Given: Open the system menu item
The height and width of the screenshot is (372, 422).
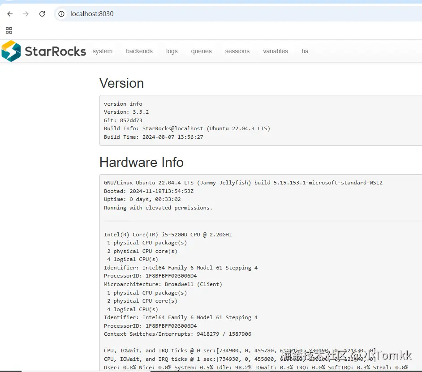Looking at the screenshot, I should point(103,51).
